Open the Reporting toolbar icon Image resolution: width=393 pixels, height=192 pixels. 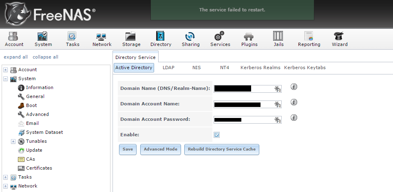[309, 39]
